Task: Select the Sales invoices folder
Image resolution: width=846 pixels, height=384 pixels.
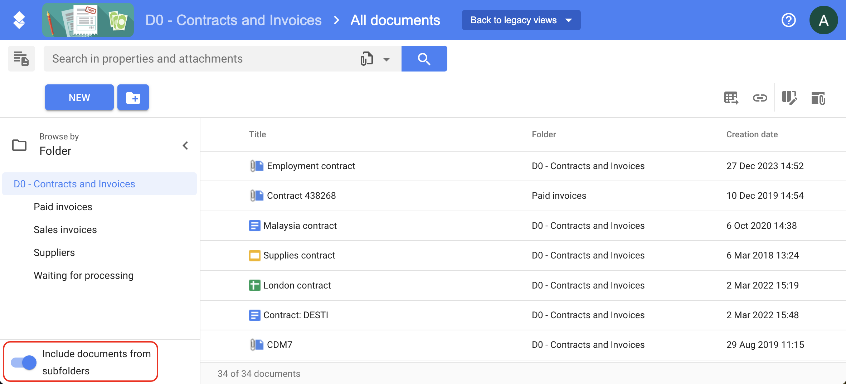Action: [65, 230]
